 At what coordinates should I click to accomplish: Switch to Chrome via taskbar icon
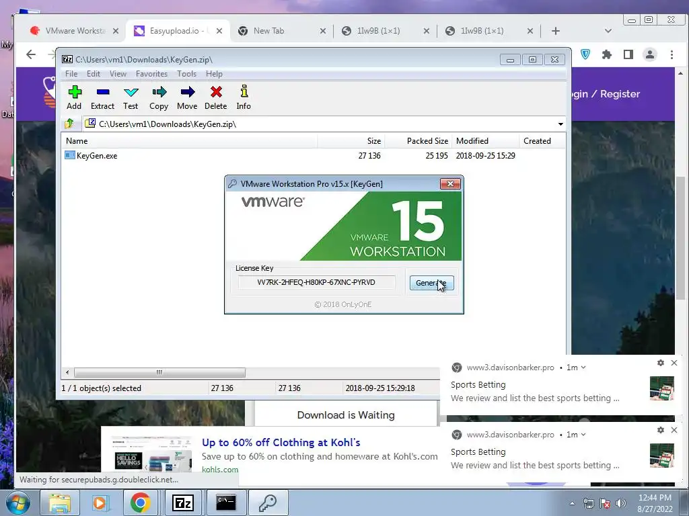point(140,503)
